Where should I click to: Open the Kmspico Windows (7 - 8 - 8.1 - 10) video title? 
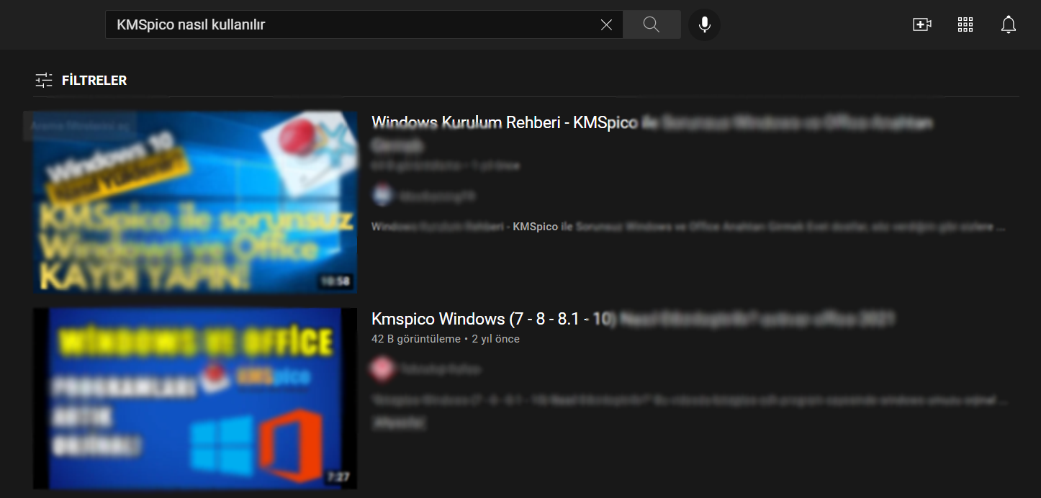tap(633, 319)
